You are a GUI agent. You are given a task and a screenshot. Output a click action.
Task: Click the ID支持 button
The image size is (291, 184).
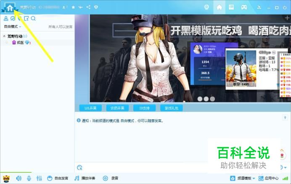click(144, 108)
